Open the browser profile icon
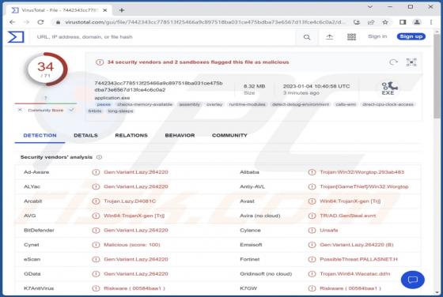This screenshot has height=297, width=443. pyautogui.click(x=417, y=22)
